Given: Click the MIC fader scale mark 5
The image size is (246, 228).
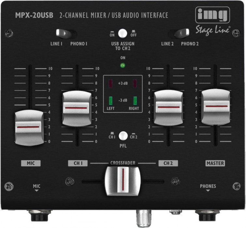Looking at the screenshot, I should 49,105.
